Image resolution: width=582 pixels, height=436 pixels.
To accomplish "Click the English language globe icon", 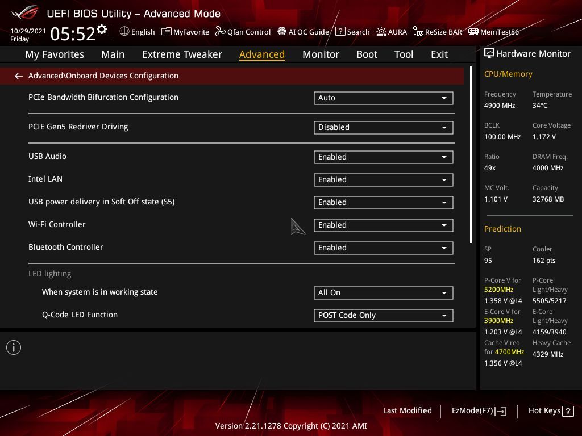I will point(124,32).
